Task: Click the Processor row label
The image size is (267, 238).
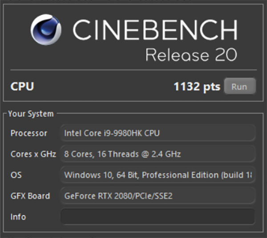Action: click(29, 133)
